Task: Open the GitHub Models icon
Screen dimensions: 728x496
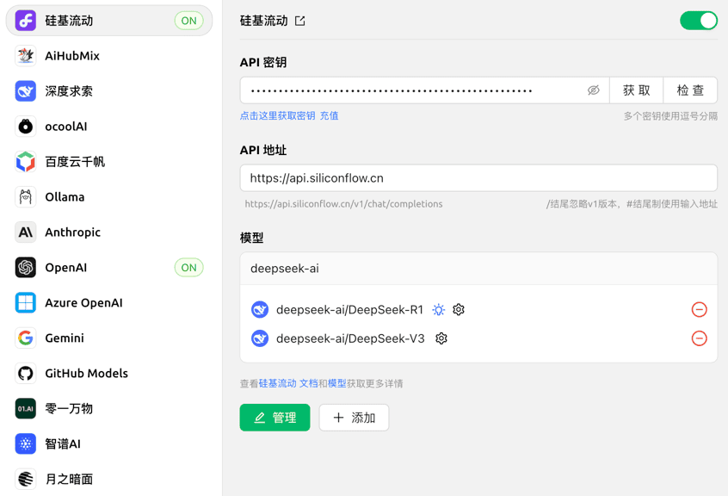Action: (x=26, y=374)
